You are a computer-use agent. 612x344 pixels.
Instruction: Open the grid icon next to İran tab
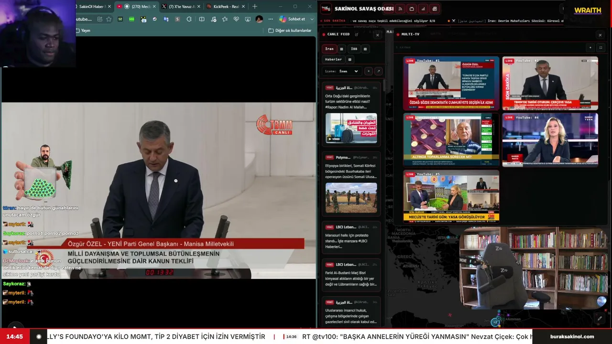[x=341, y=49]
